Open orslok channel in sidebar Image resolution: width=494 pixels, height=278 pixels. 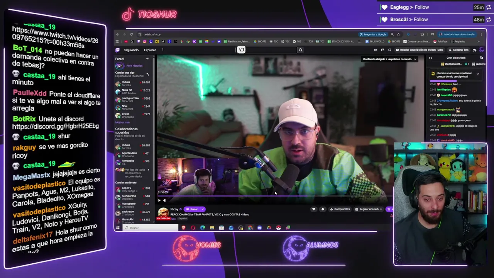(133, 115)
